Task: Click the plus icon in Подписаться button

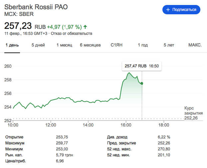Action: click(x=168, y=10)
